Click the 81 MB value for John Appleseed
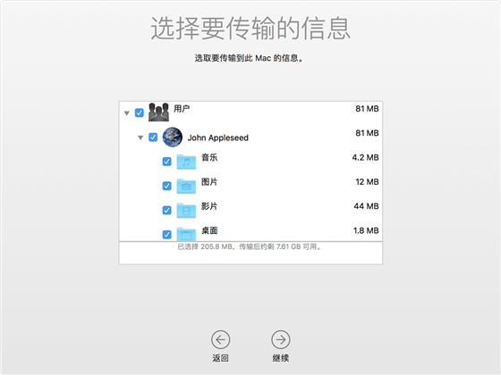 click(367, 133)
